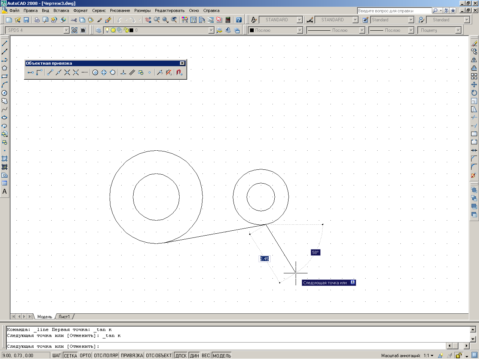Viewport: 479px width, 359px height.
Task: Disable ПРИВЯЗКА object snap
Action: coord(132,355)
